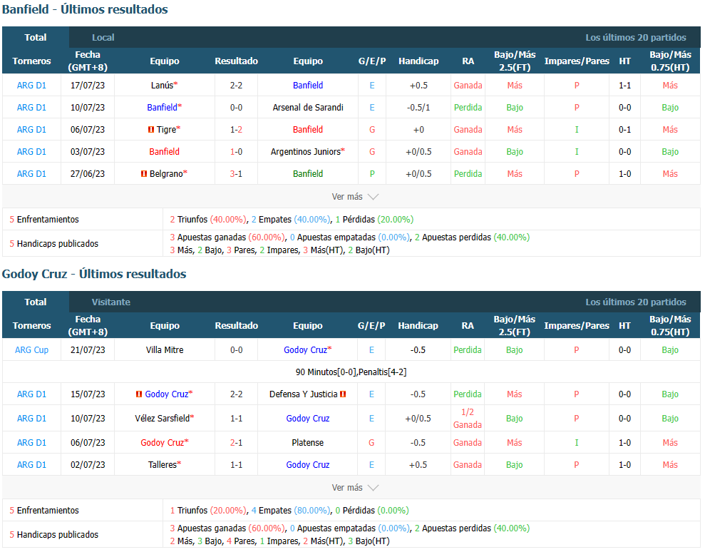The width and height of the screenshot is (705, 552).
Task: Expand 'Ver más' under Godoy Cruz results
Action: (x=355, y=488)
